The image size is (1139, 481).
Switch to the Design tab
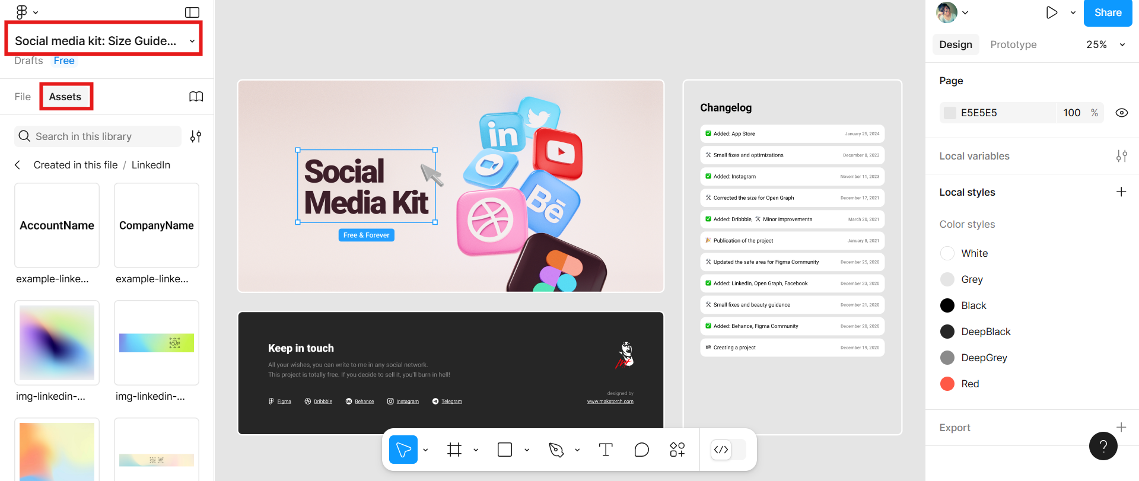click(x=956, y=44)
